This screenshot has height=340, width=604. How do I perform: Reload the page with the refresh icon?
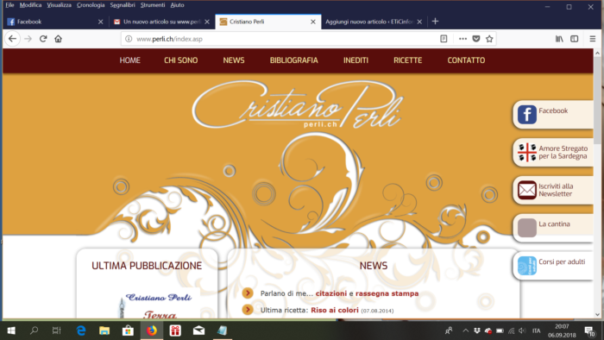click(43, 39)
